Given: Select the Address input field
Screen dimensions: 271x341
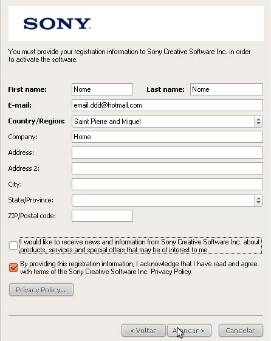Looking at the screenshot, I should pyautogui.click(x=167, y=153).
